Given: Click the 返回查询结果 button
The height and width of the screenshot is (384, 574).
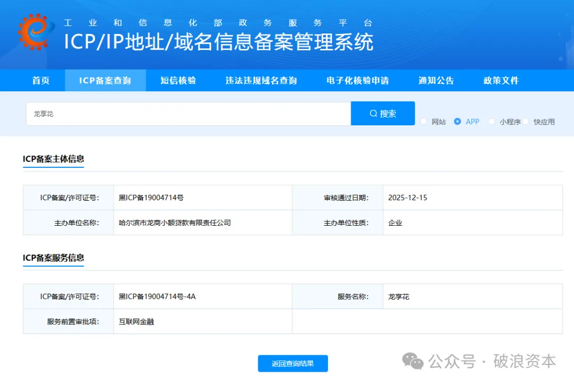Looking at the screenshot, I should pyautogui.click(x=293, y=363).
